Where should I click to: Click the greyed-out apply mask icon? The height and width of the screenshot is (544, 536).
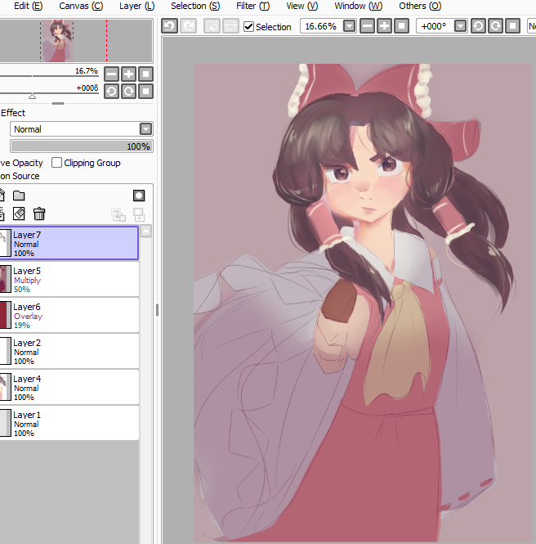point(139,214)
